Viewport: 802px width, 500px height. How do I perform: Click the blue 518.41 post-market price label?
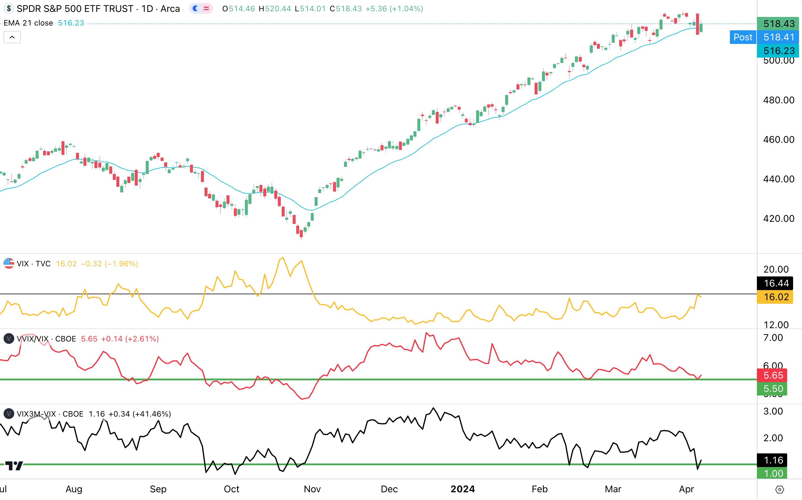click(x=778, y=37)
